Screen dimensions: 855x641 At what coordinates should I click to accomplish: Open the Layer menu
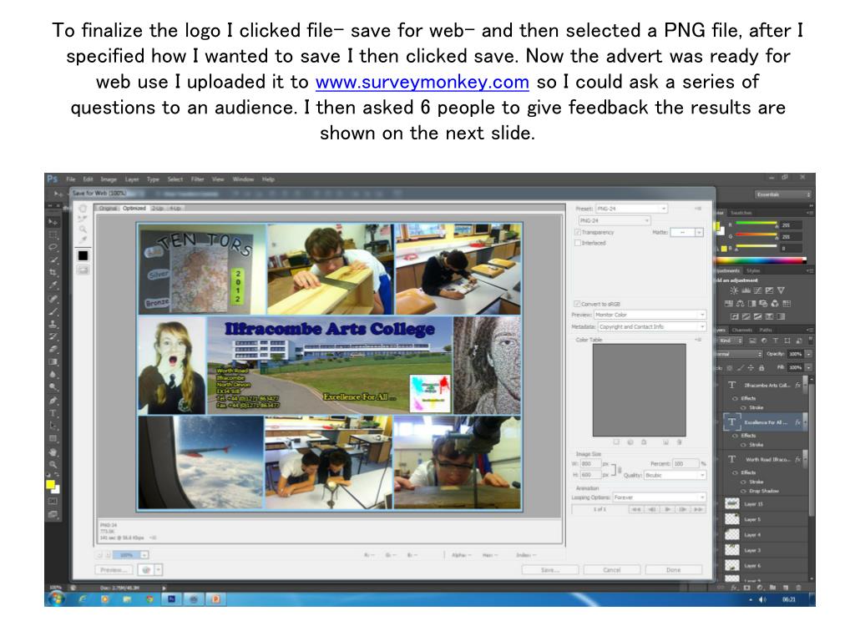coord(132,179)
